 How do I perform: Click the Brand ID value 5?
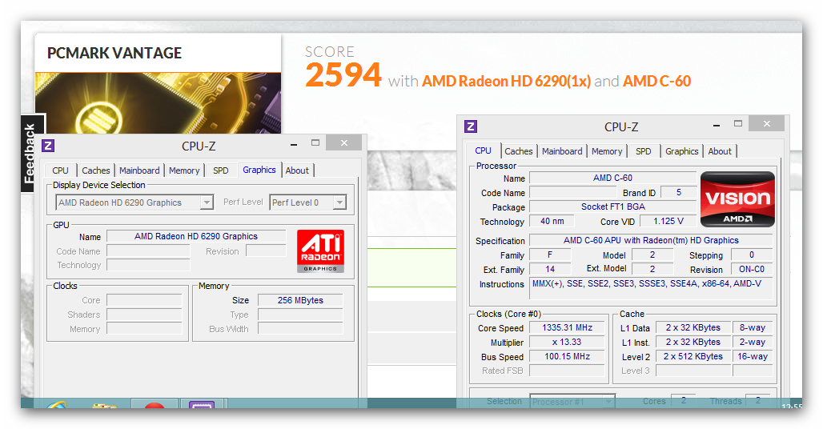pyautogui.click(x=678, y=192)
